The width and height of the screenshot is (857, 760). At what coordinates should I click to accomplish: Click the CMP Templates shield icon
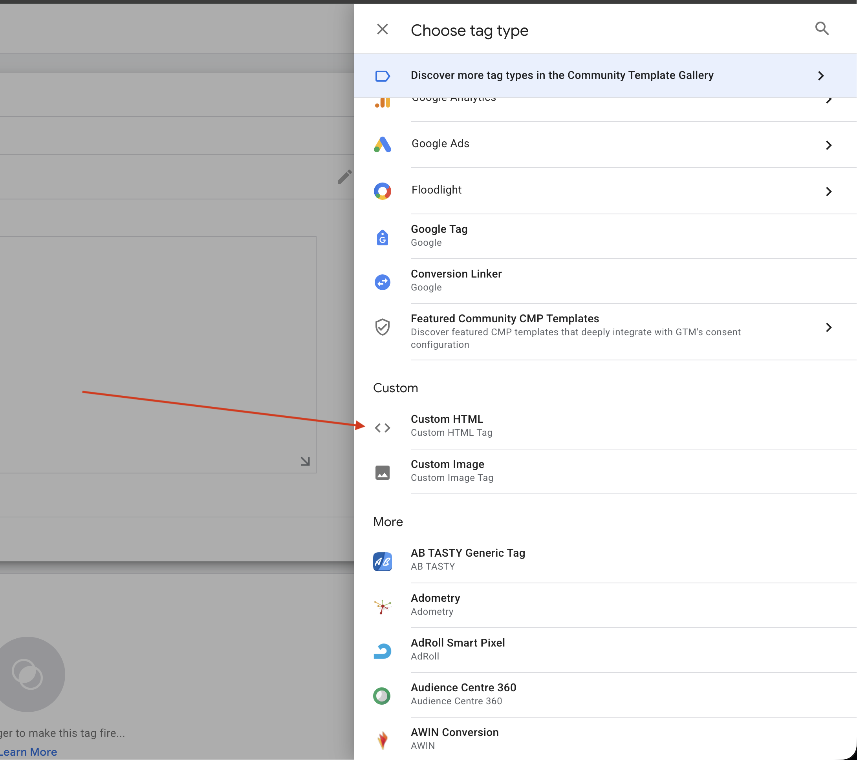(x=383, y=327)
